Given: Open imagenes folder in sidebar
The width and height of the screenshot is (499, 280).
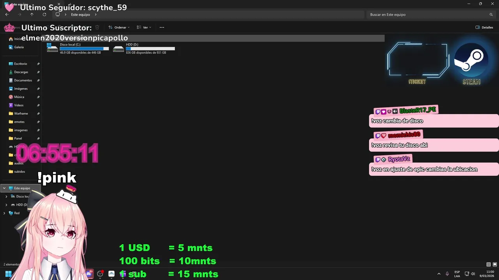Looking at the screenshot, I should 21,130.
